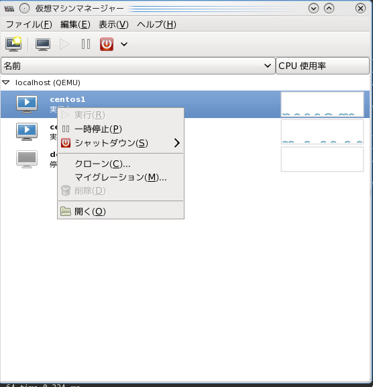The width and height of the screenshot is (373, 387).
Task: Click the second VM's CPU usage graph
Action: click(323, 131)
